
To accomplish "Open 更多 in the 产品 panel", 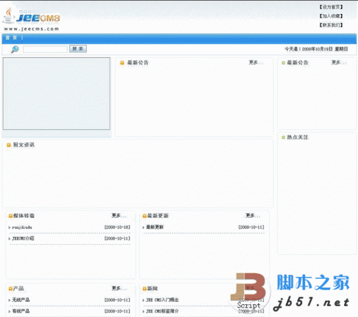I will pos(119,288).
